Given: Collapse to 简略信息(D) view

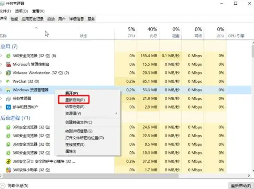Looking at the screenshot, I should click(x=14, y=186).
